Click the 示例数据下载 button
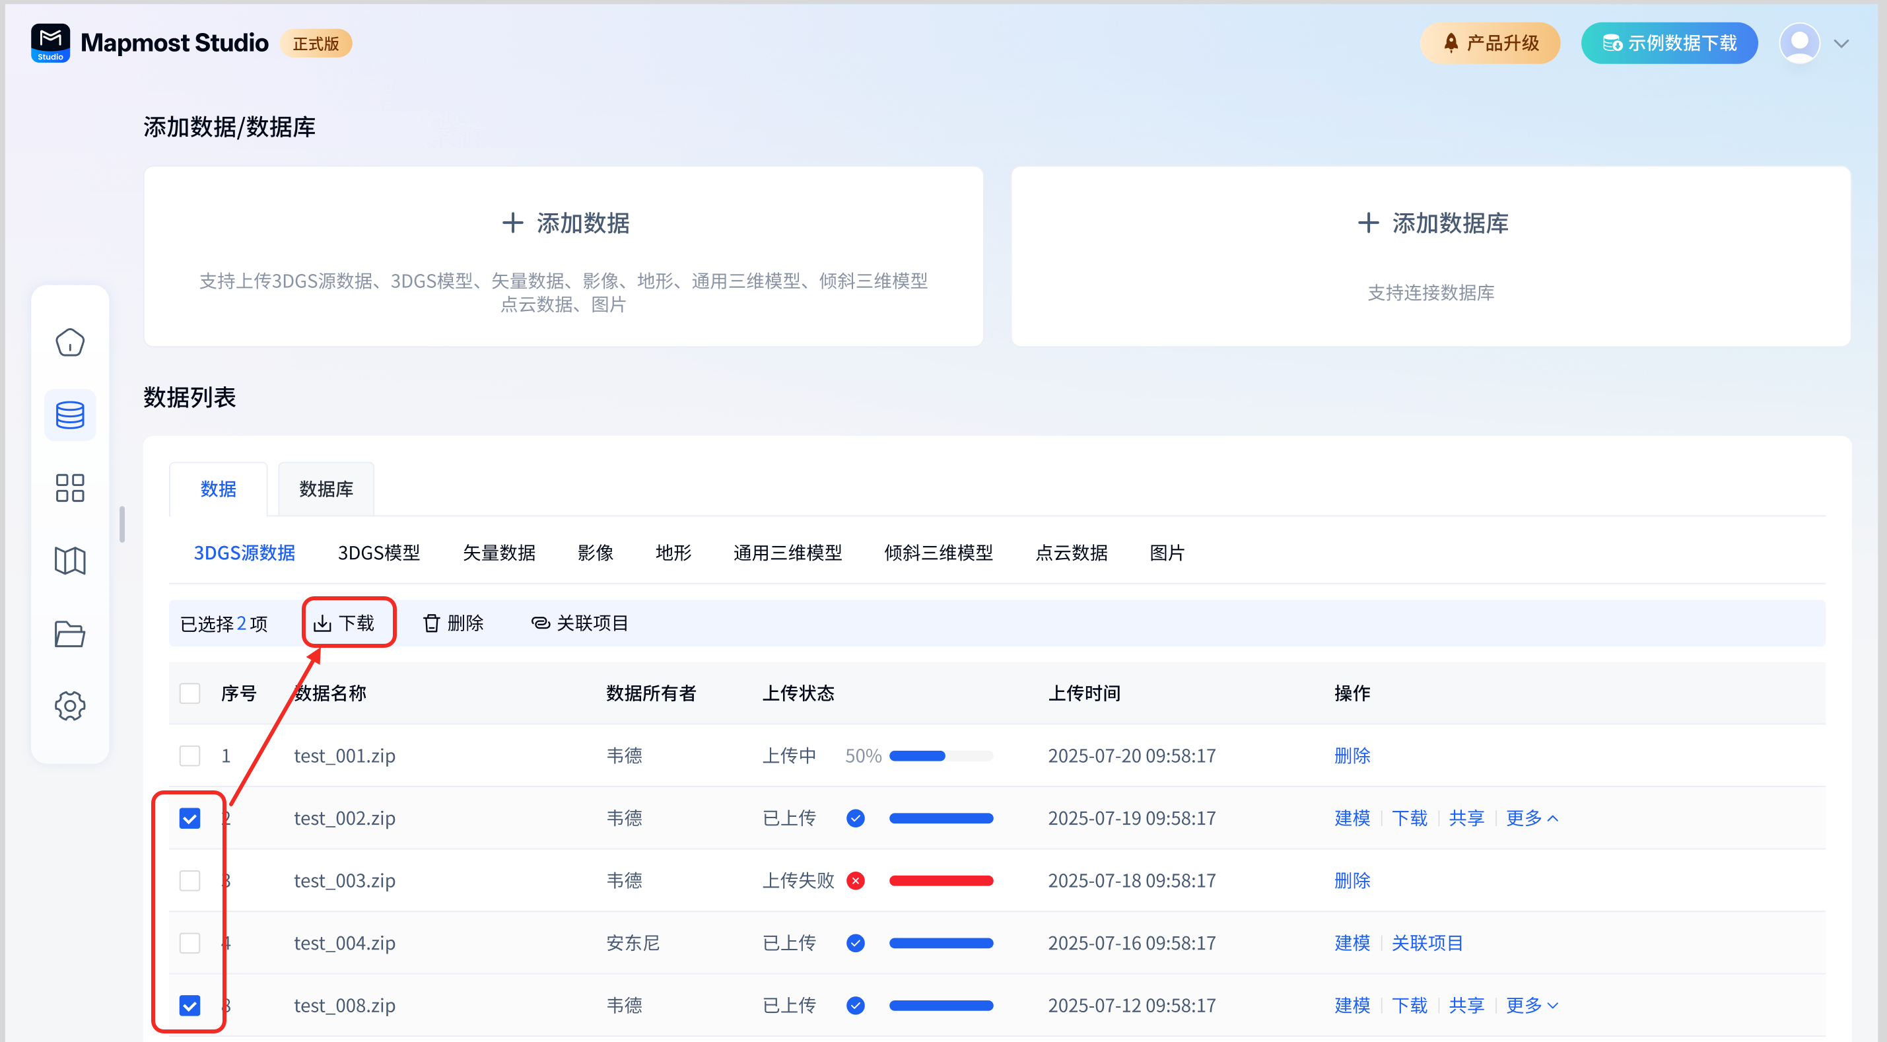Viewport: 1887px width, 1042px height. (x=1669, y=43)
